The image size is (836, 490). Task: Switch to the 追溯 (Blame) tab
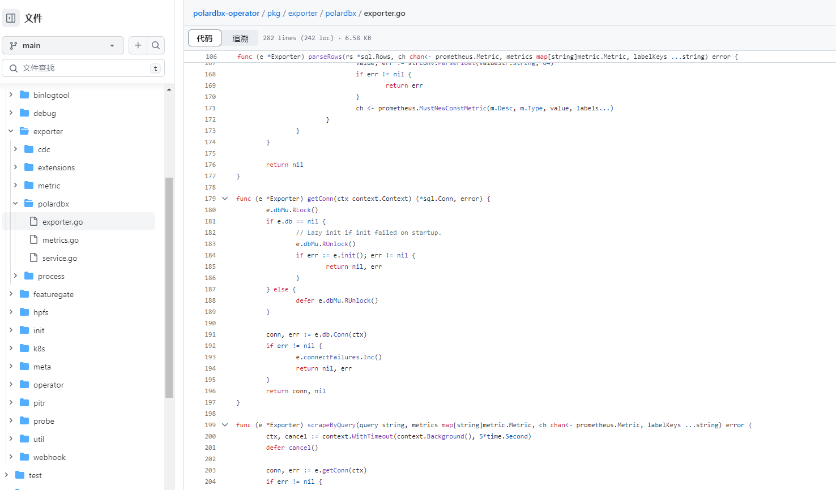point(240,38)
